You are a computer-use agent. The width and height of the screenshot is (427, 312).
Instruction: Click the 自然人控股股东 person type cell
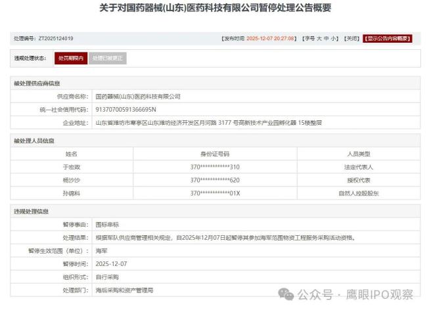(x=359, y=193)
